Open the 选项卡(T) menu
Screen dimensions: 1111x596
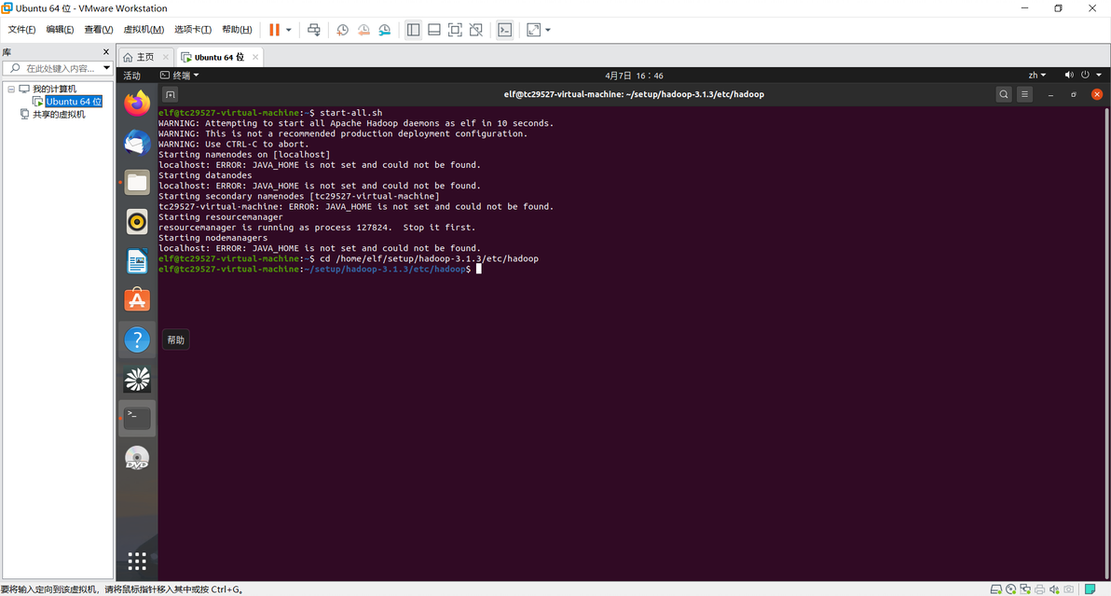click(x=193, y=29)
